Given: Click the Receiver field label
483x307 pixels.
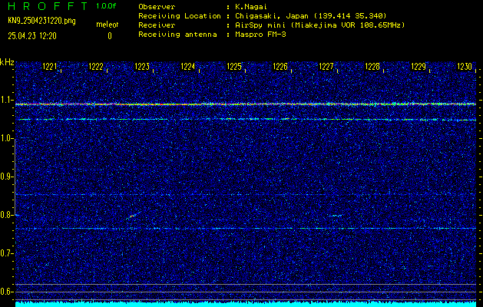Looking at the screenshot, I should tap(157, 25).
